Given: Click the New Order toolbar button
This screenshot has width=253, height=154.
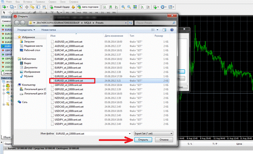Looking at the screenshot, I should point(60,7).
